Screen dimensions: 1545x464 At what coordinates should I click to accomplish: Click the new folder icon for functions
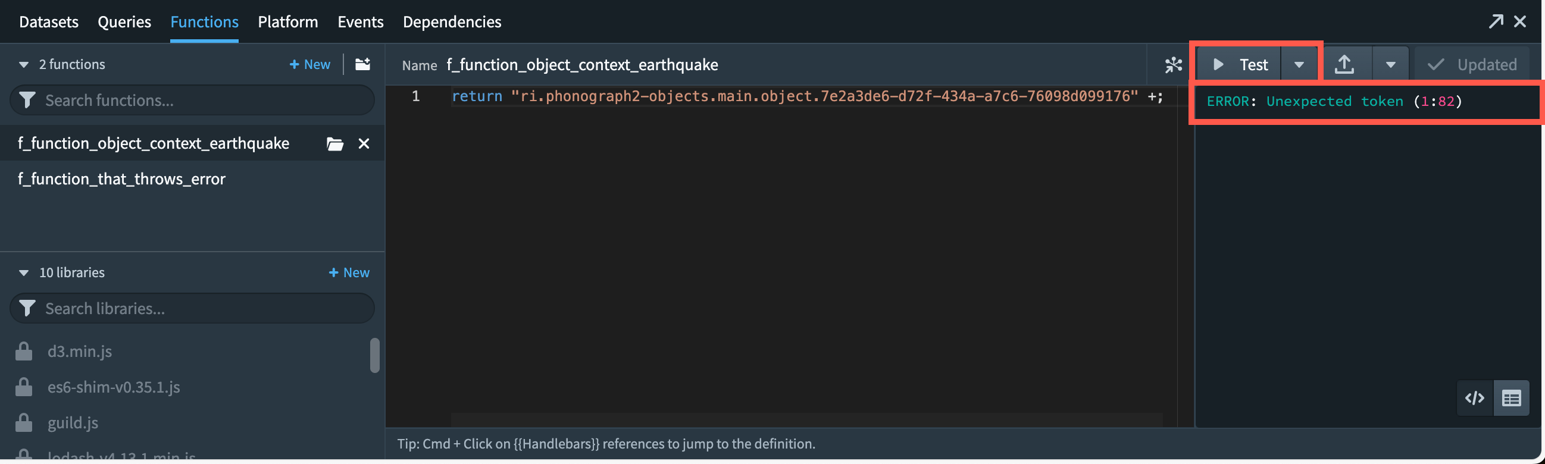pyautogui.click(x=362, y=64)
